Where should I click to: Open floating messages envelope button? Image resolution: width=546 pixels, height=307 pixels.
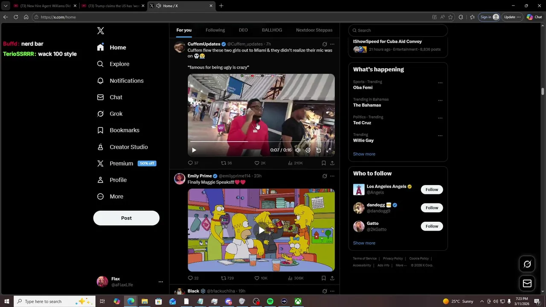527,283
